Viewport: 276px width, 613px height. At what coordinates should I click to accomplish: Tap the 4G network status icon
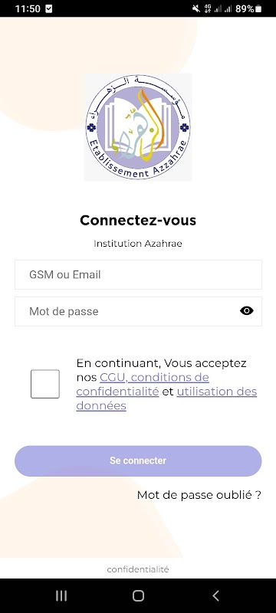[208, 8]
